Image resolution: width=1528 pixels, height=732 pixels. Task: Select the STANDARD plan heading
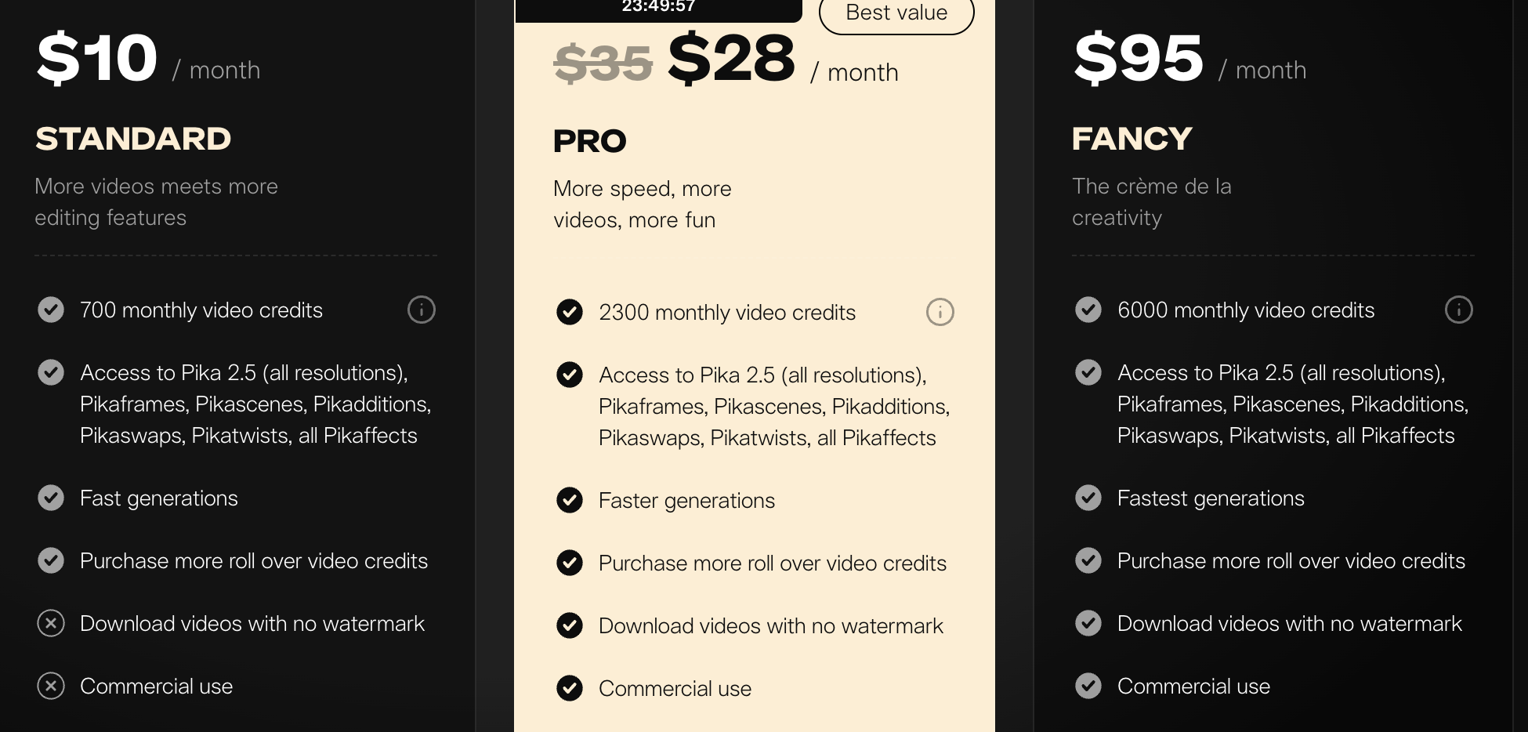pyautogui.click(x=133, y=139)
